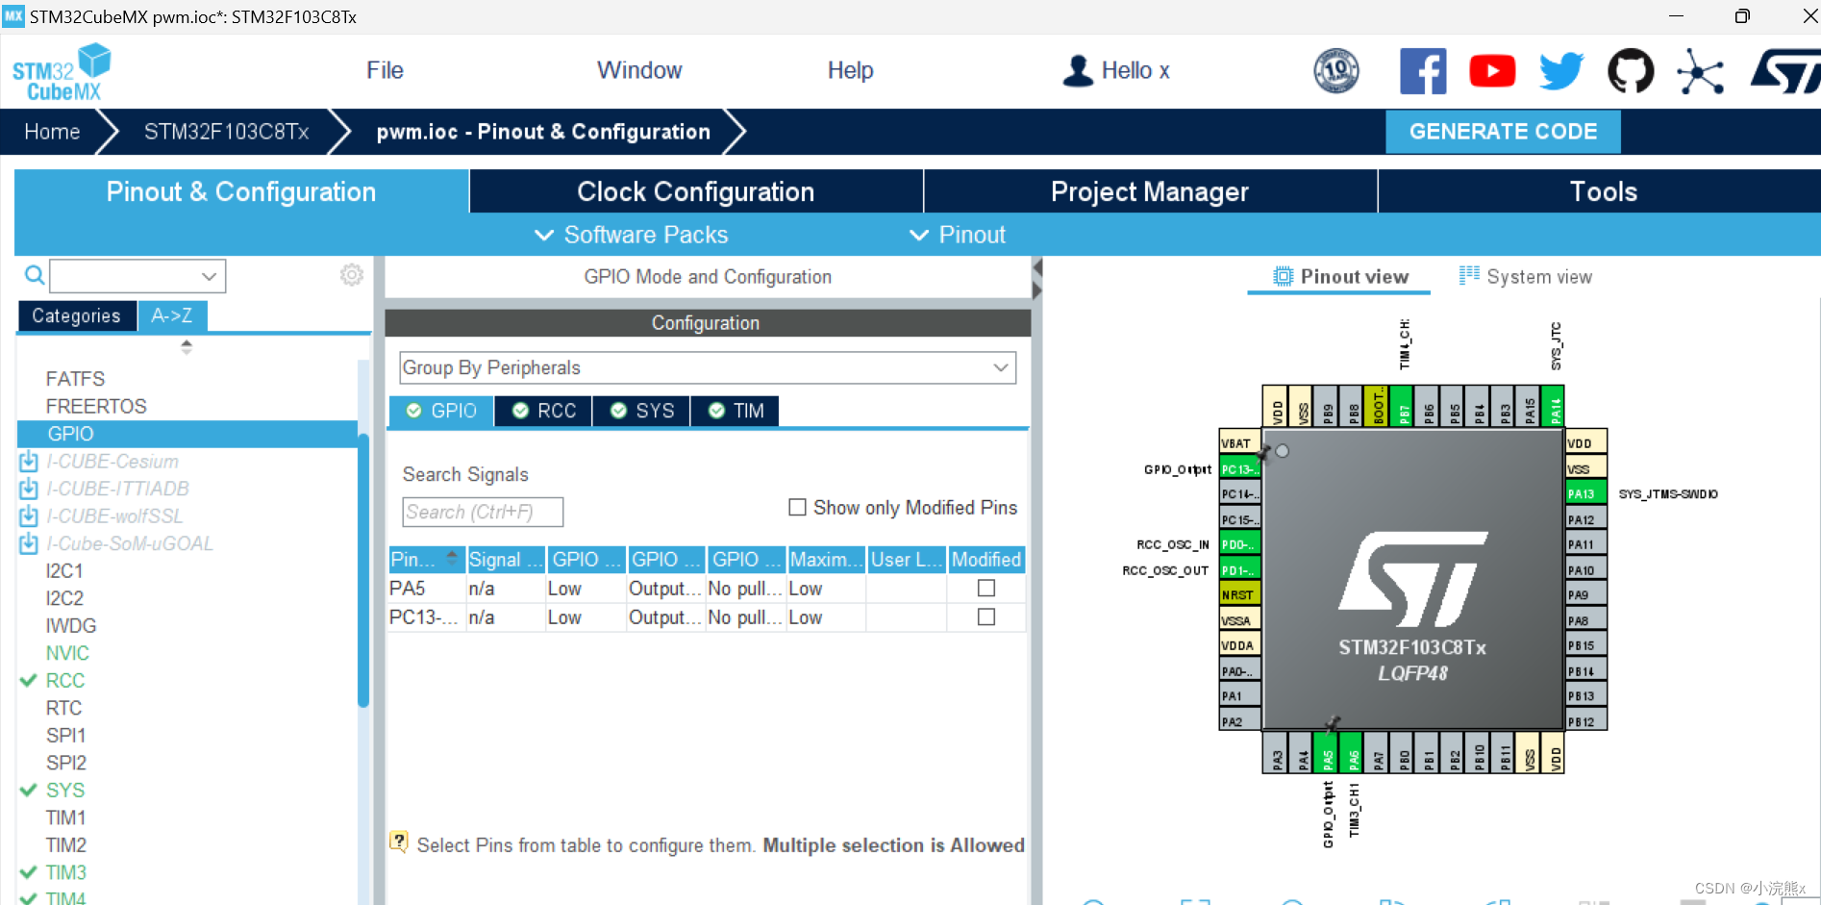Screen dimensions: 1821x905
Task: Select IWDG in the categories list
Action: coord(70,625)
